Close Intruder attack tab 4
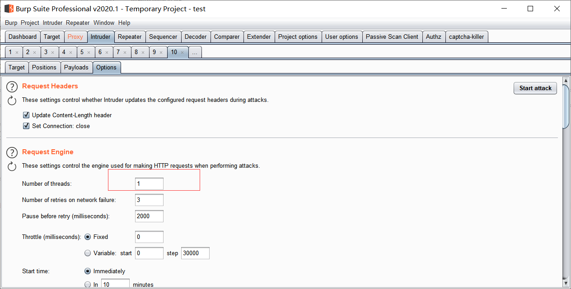571x289 pixels. point(70,53)
